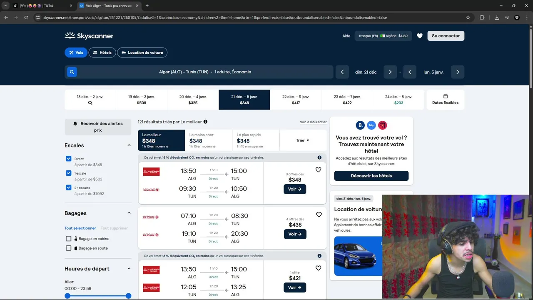
Task: Switch to Hôtels tab
Action: 102,52
